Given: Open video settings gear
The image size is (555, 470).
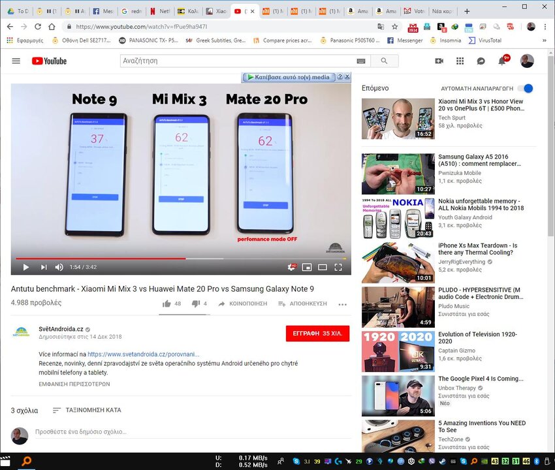Looking at the screenshot, I should 291,267.
